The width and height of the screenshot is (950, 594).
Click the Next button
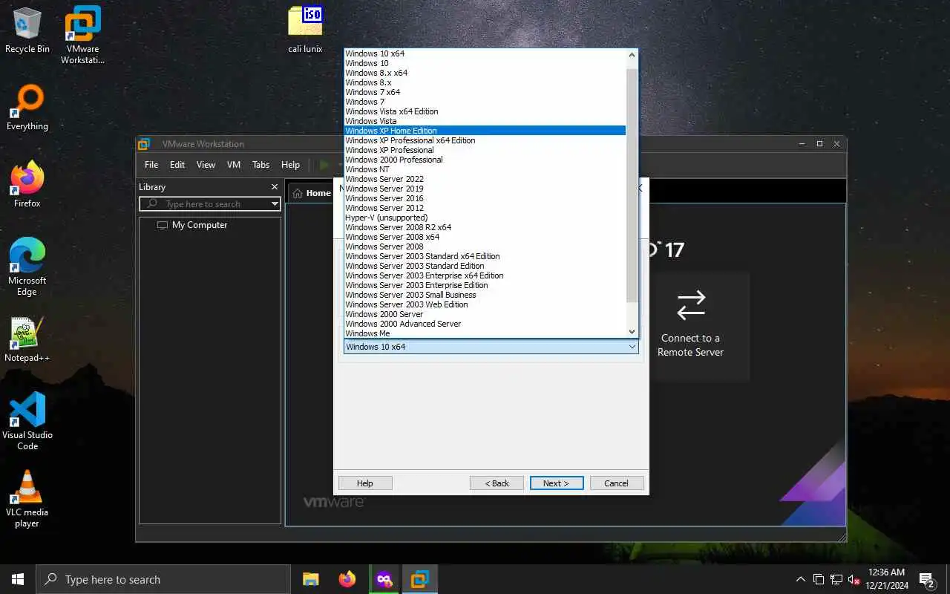[557, 483]
